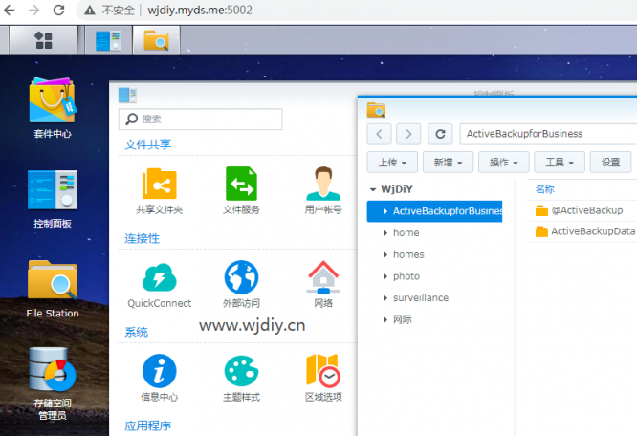637x436 pixels.
Task: Open the Tools (工具) dropdown
Action: tap(559, 163)
